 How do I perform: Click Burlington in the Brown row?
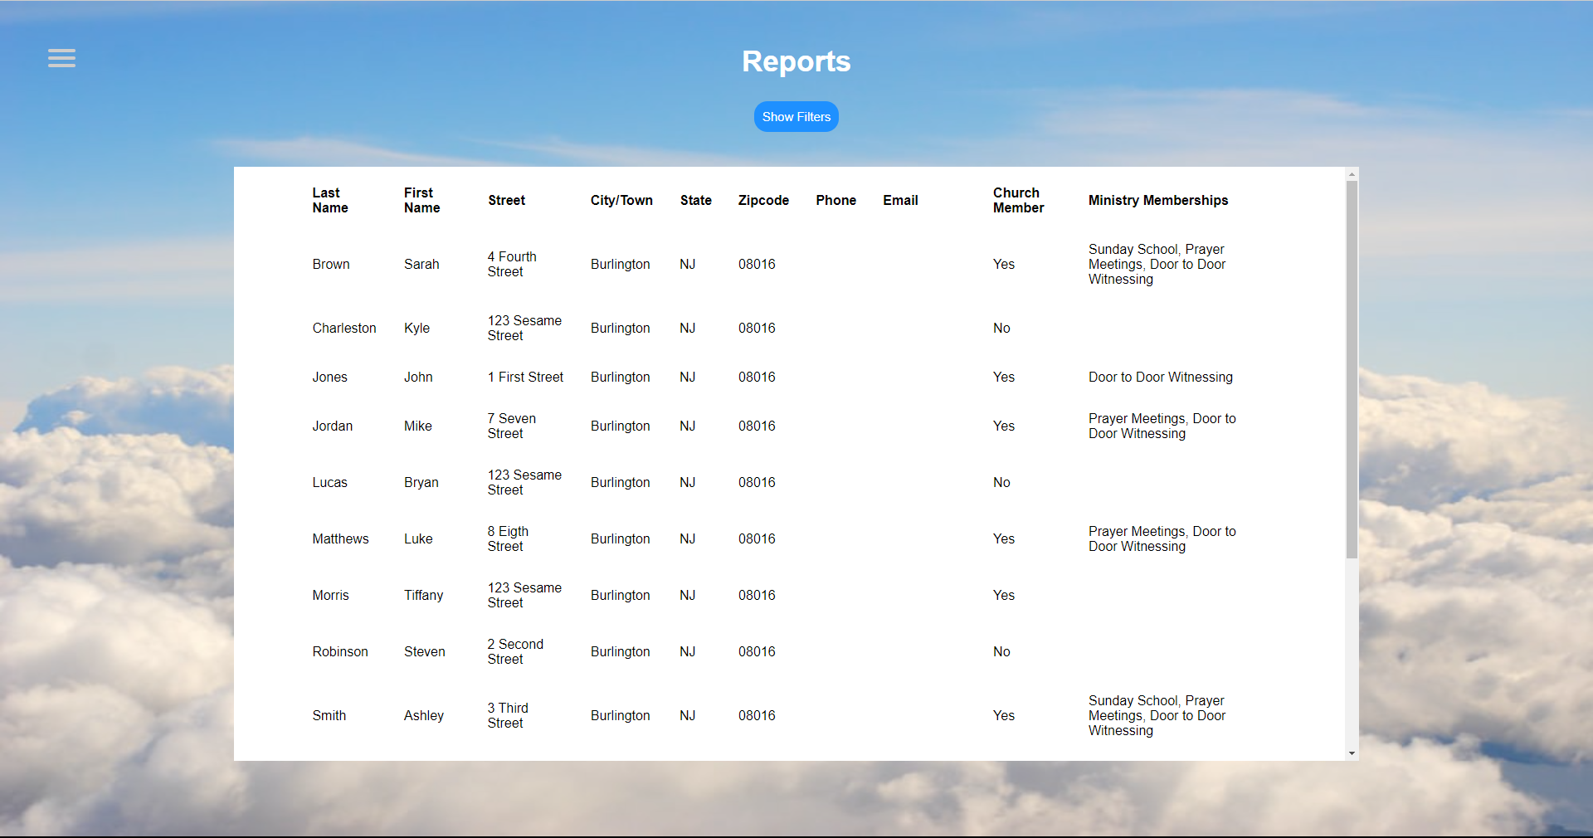tap(621, 264)
